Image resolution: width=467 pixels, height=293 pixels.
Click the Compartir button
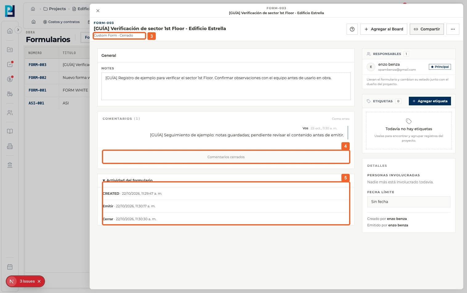click(427, 29)
